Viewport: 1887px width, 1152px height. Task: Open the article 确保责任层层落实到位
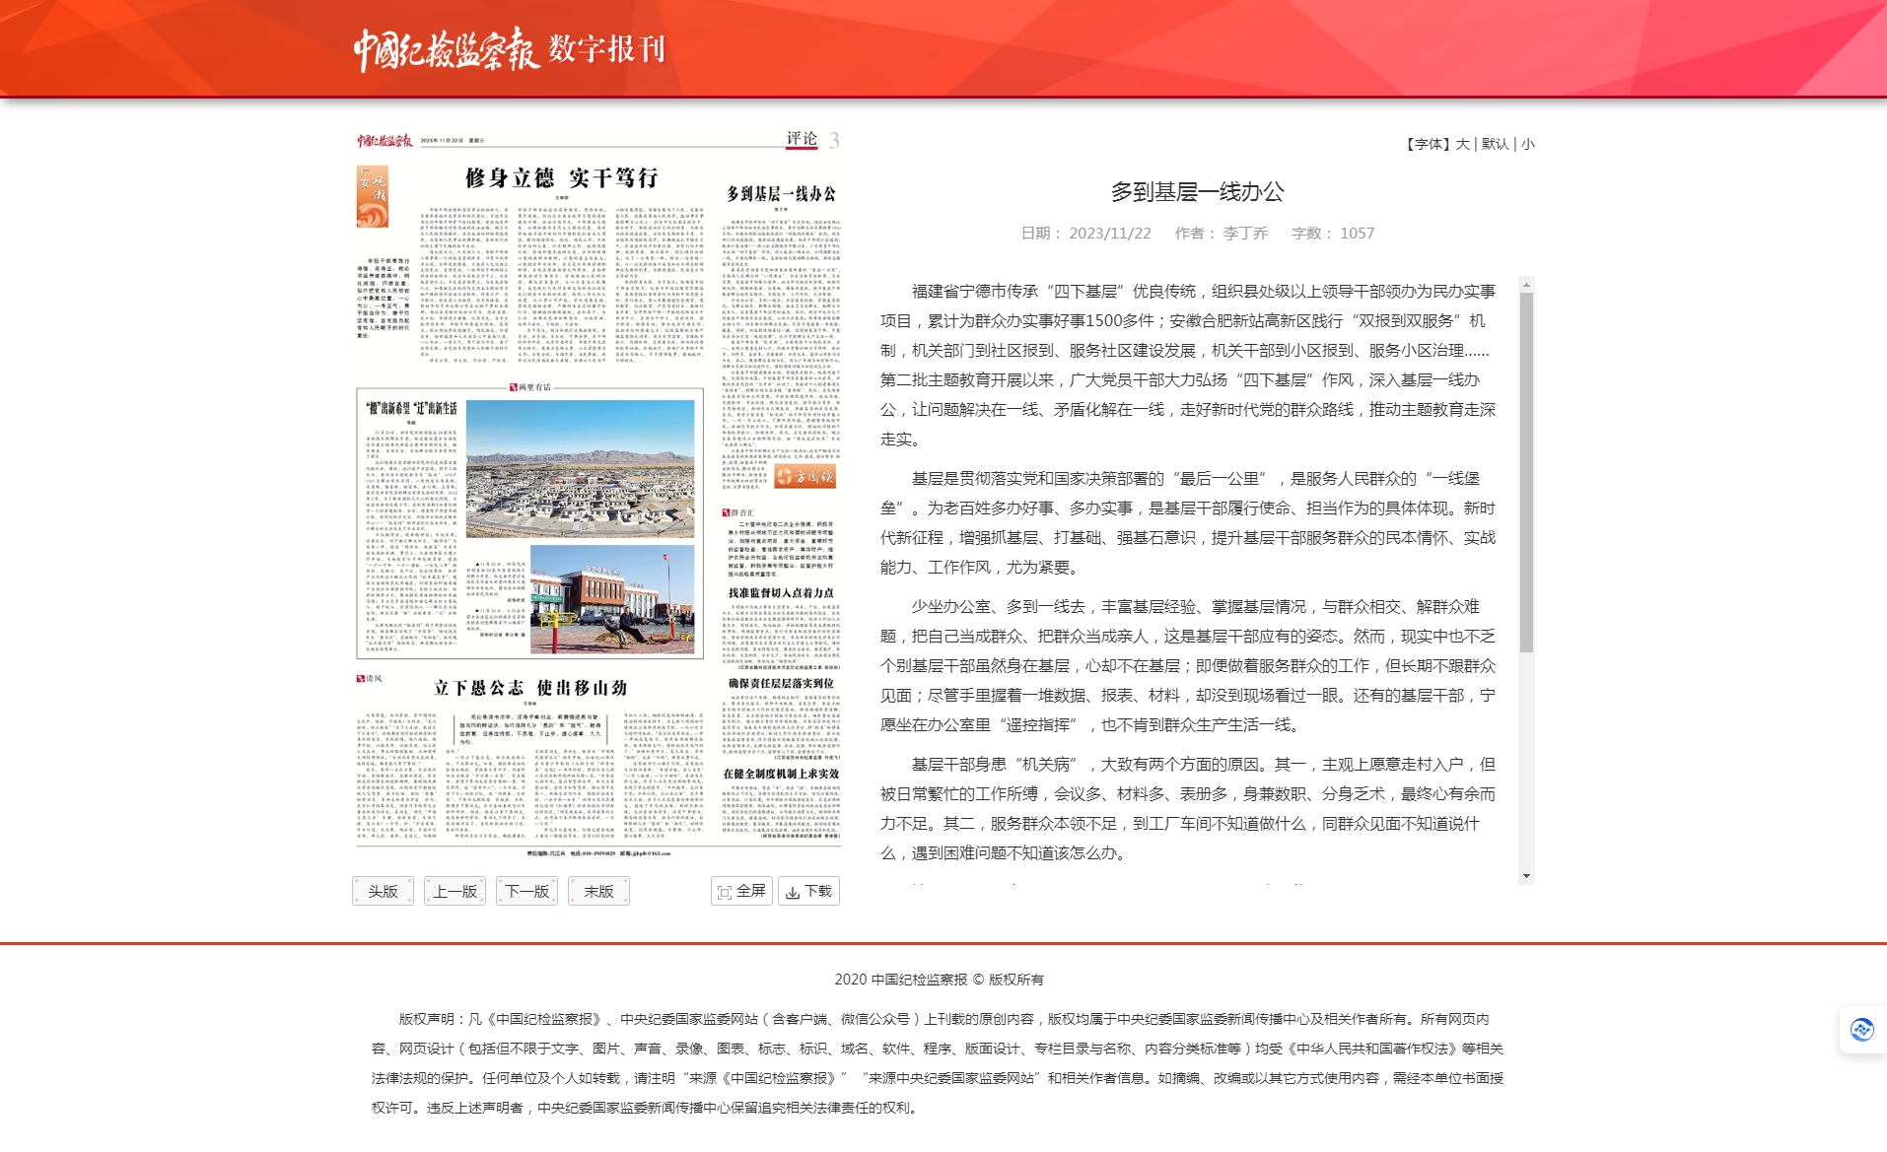pos(781,683)
